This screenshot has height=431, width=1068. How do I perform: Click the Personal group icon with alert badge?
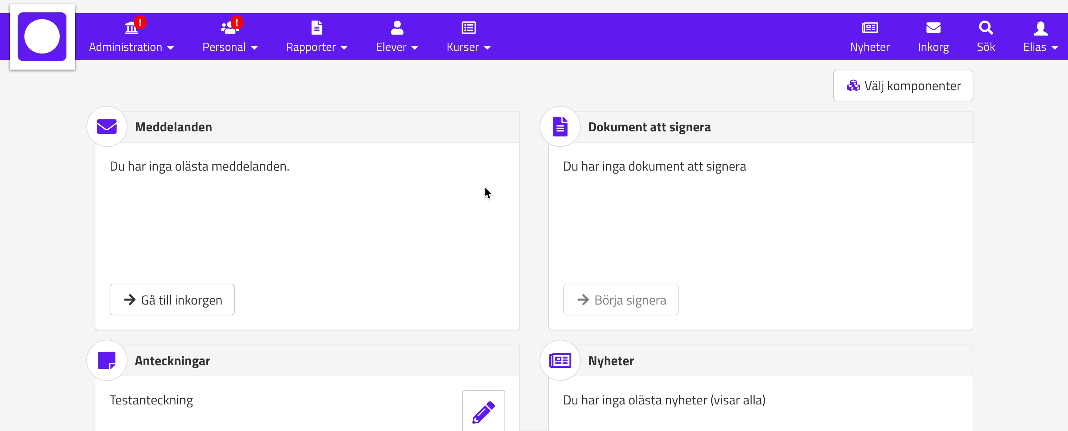coord(229,28)
